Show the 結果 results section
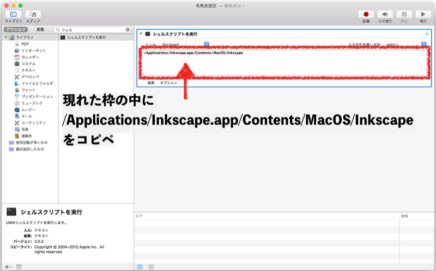 [x=151, y=83]
